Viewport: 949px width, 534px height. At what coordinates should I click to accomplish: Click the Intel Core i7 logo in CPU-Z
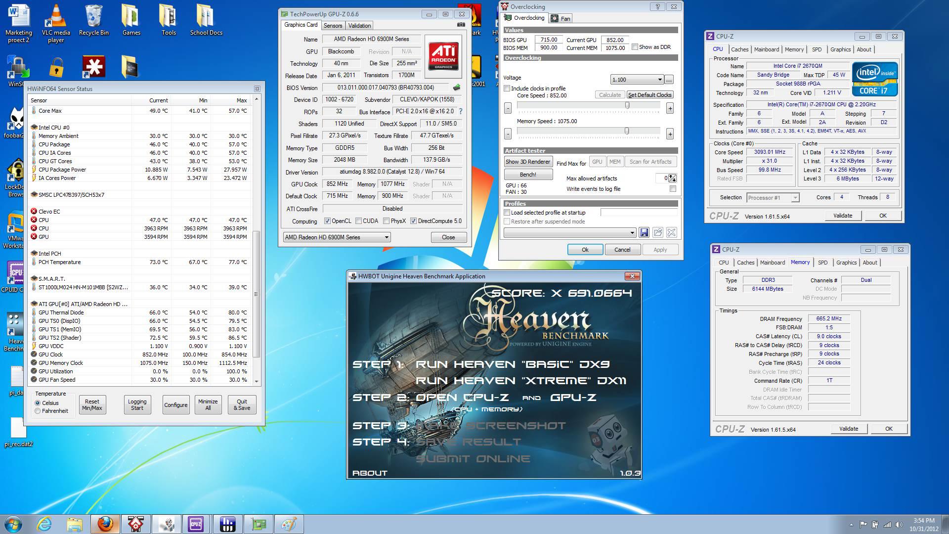[874, 79]
